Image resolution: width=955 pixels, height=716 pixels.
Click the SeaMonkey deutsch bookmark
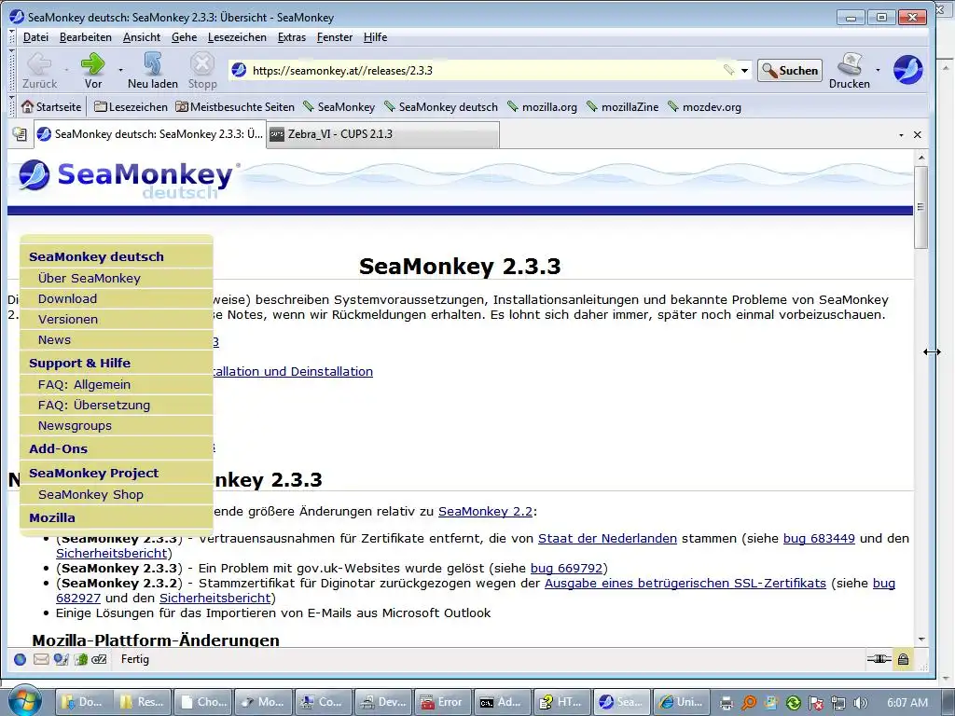[441, 107]
